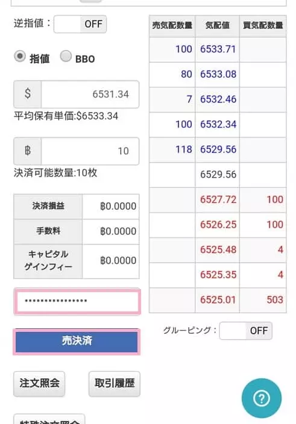Open 取引履歴 trade history
This screenshot has height=424, width=296.
point(115,384)
